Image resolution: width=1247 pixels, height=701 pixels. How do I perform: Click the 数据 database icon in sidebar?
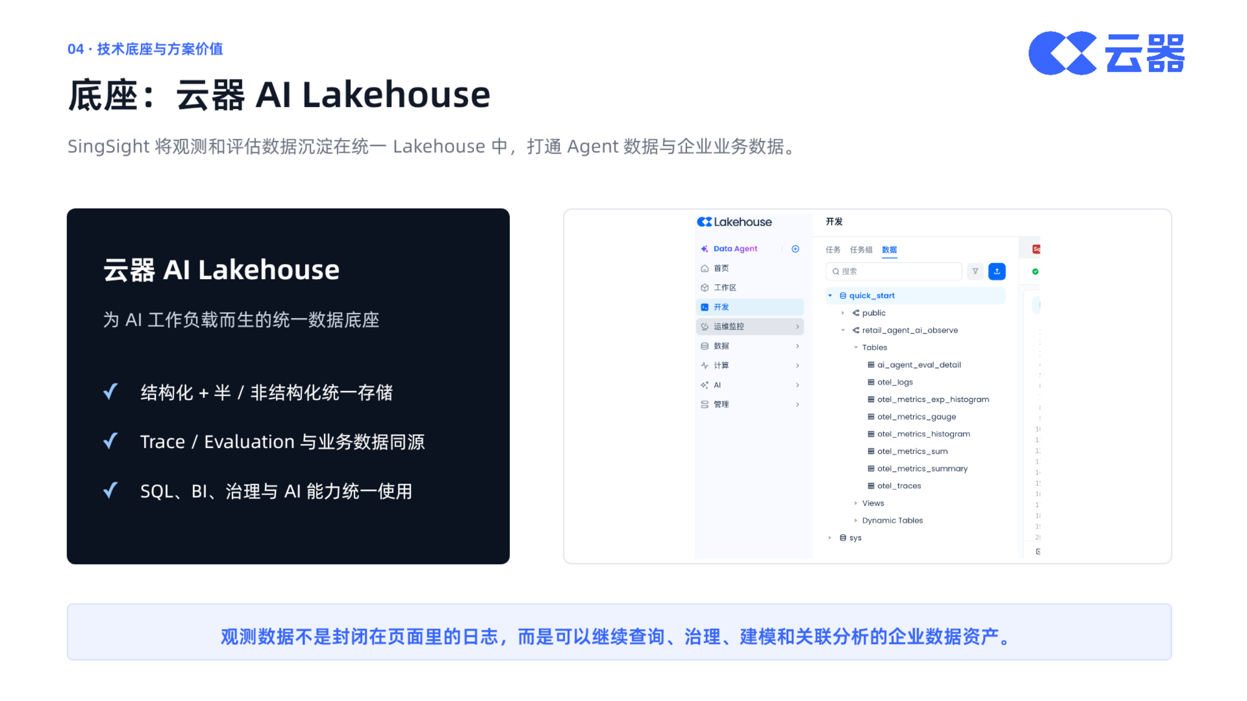(x=704, y=346)
